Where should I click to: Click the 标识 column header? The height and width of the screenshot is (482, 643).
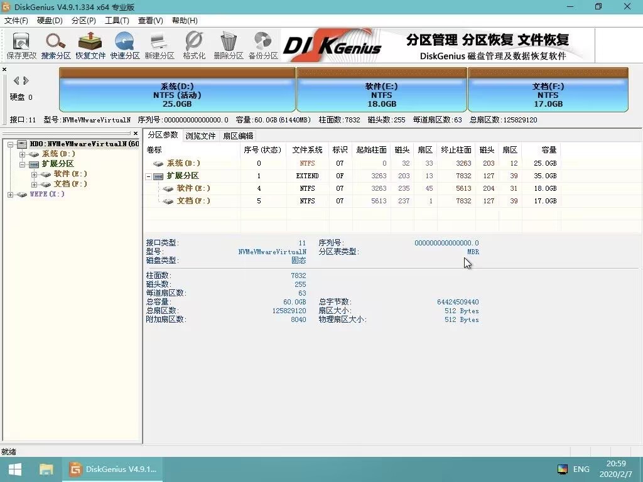point(340,149)
